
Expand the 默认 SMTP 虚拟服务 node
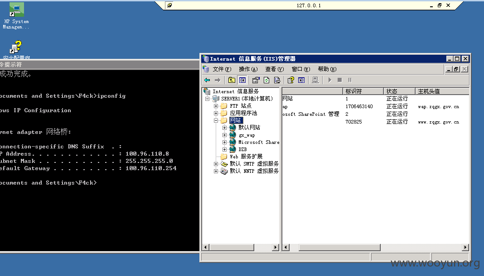[216, 164]
